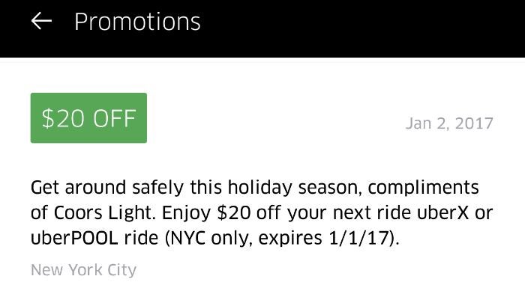The image size is (525, 294).
Task: Click the word uberPOOL in the promo text
Action: tap(74, 238)
